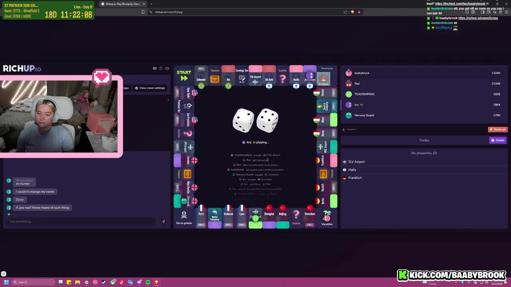Open Frankfurt in My properties

click(424, 178)
